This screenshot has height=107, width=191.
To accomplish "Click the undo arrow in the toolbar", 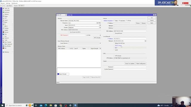I will coord(1,6).
